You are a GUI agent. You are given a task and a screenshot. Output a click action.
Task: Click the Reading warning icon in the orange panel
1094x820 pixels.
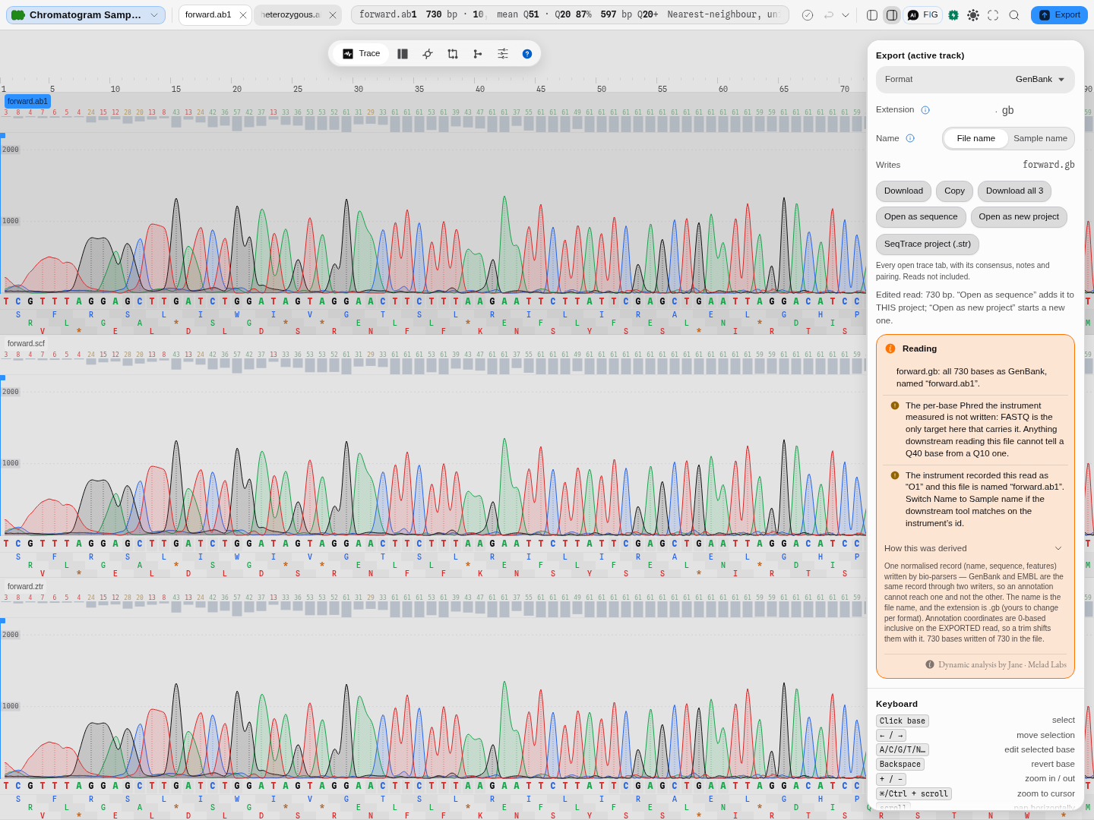point(890,348)
